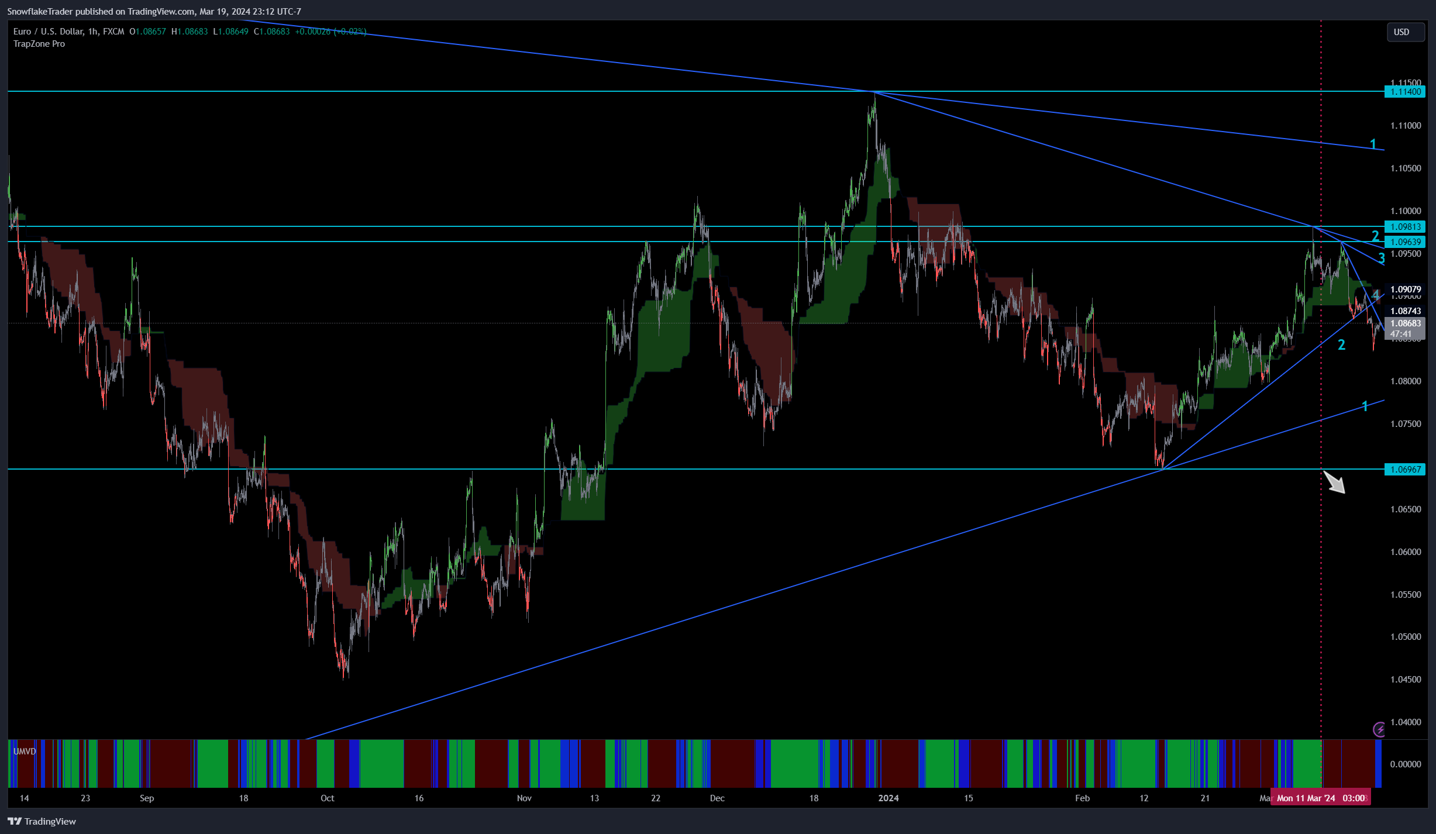Click the current price 1.08683 axis label
The height and width of the screenshot is (834, 1436).
coord(1405,323)
